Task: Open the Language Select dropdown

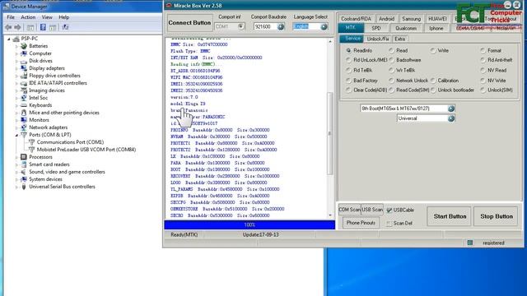Action: (324, 26)
